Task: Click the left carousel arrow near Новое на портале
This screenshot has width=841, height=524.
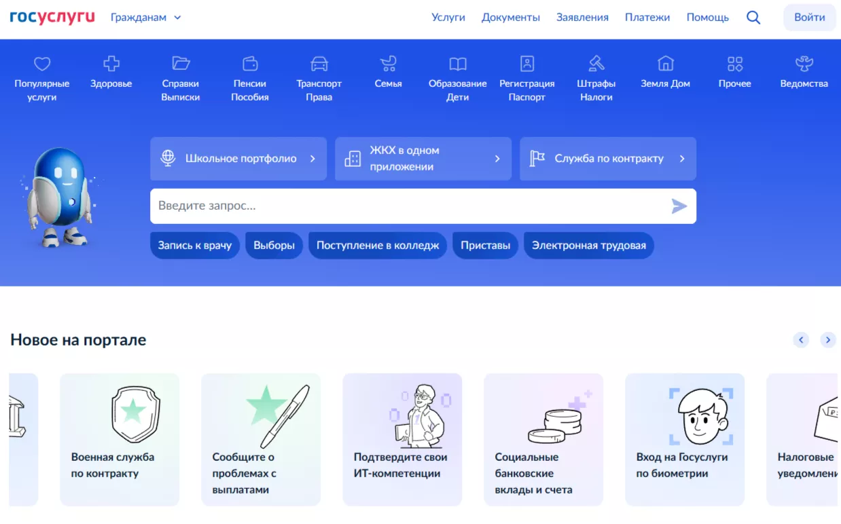Action: 801,339
